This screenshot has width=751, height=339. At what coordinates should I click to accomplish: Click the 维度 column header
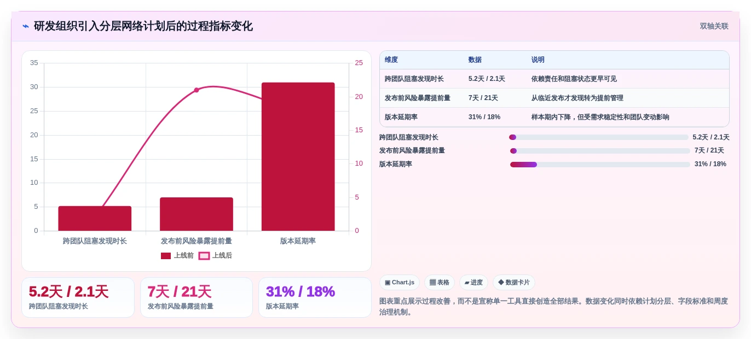tap(391, 60)
